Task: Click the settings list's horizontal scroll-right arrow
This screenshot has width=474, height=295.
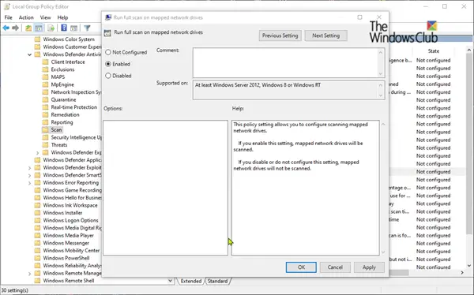Action: (x=462, y=273)
